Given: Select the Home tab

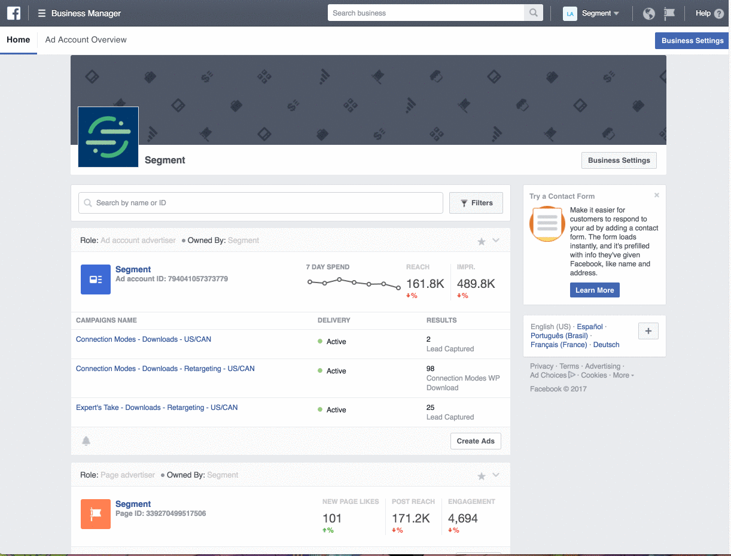Looking at the screenshot, I should (x=19, y=40).
